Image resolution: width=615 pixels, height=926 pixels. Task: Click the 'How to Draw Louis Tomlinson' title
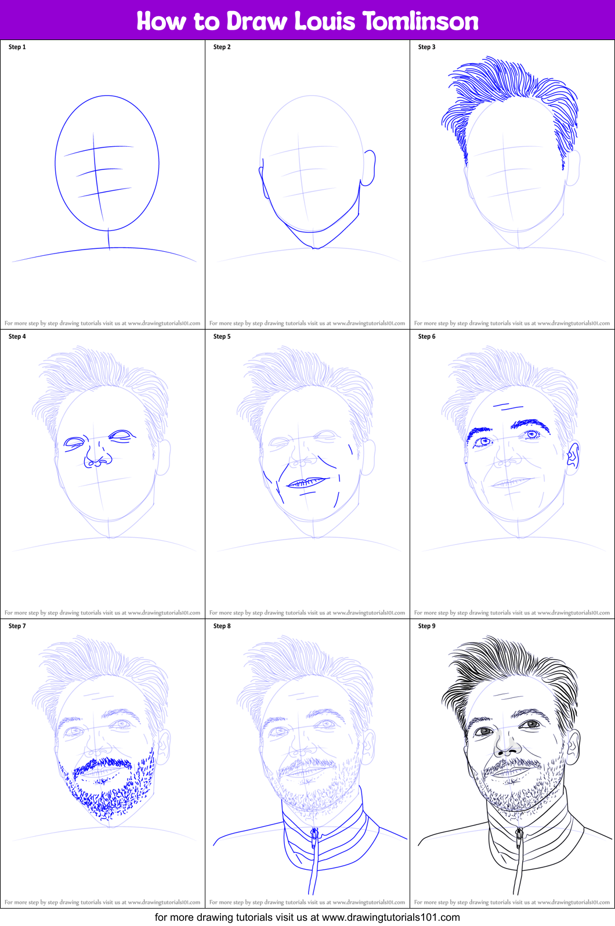307,21
